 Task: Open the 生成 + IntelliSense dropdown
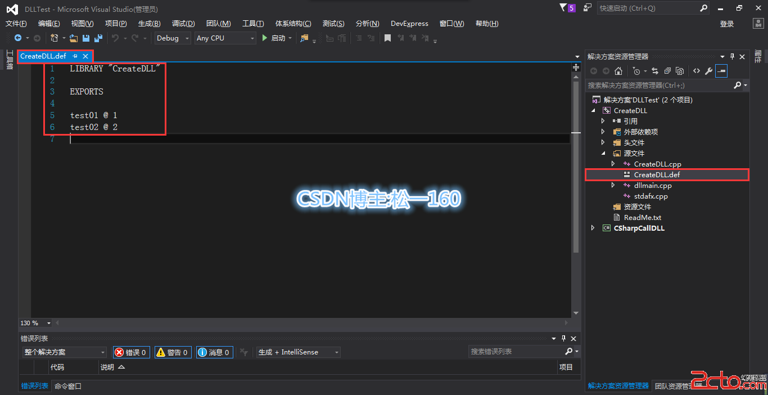coord(299,352)
